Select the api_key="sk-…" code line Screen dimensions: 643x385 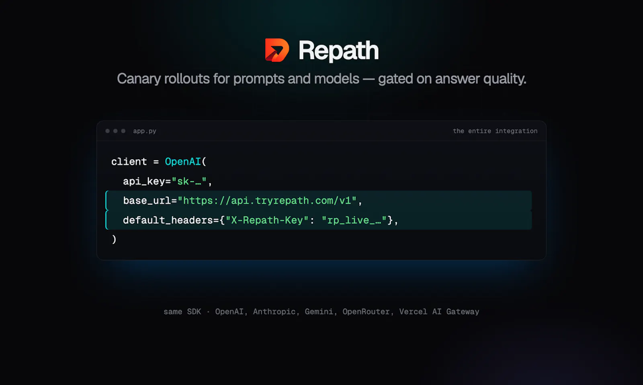pos(168,181)
